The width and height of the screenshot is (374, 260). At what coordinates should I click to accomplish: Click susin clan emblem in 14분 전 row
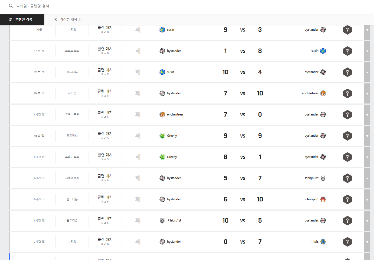[323, 51]
